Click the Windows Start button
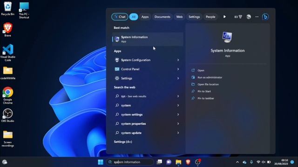This screenshot has height=167, width=298. click(x=101, y=162)
